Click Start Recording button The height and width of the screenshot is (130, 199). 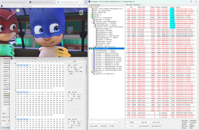pyautogui.click(x=156, y=126)
